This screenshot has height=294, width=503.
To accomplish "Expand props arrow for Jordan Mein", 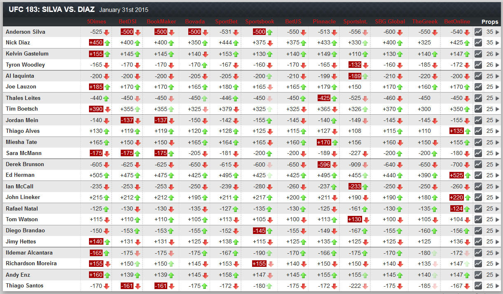I will [x=497, y=120].
